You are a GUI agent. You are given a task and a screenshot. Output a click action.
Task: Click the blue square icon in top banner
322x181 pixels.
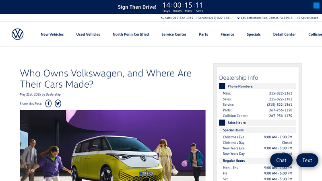(x=316, y=6)
